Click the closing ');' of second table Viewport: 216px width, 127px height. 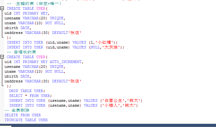pos(9,86)
